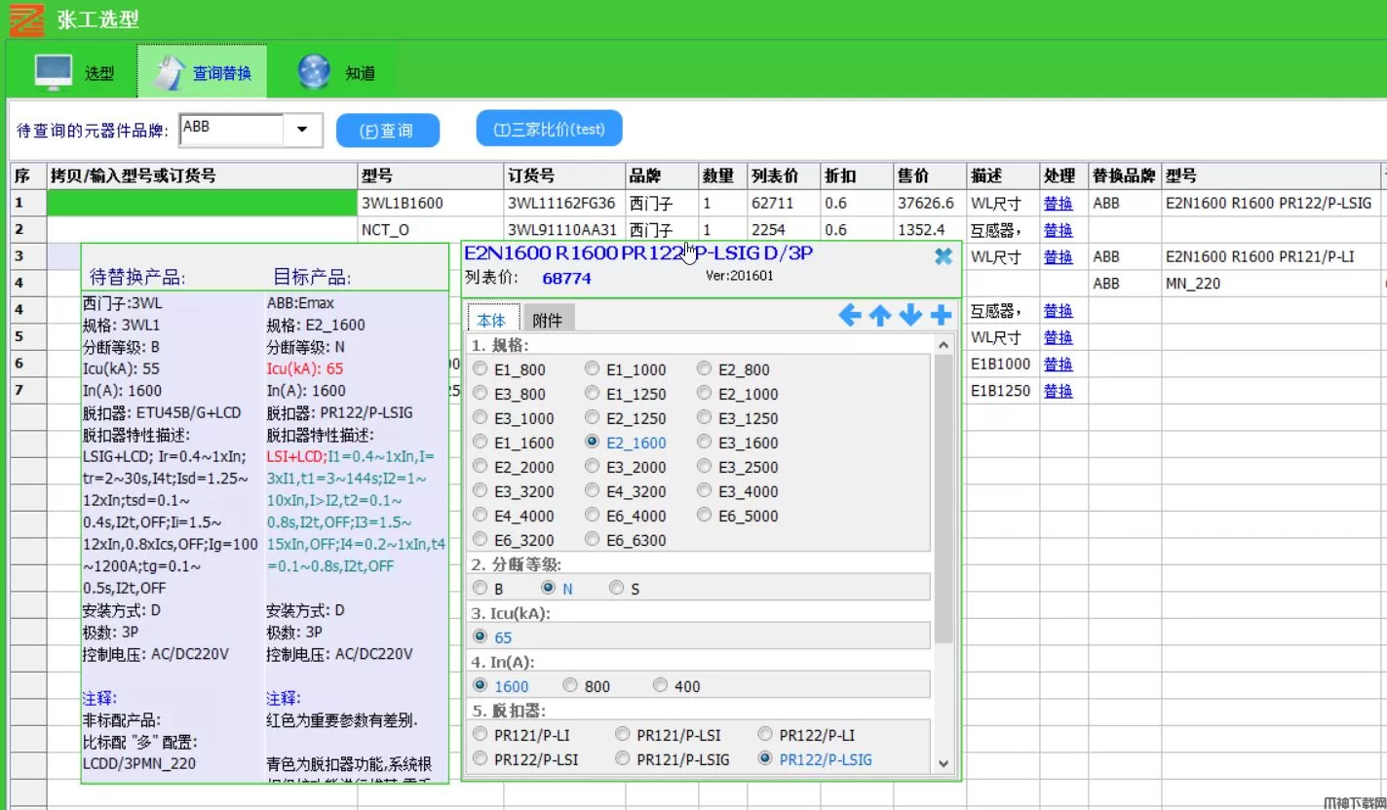Viewport: 1387px width, 810px height.
Task: Click the blue down arrow icon
Action: coord(910,316)
